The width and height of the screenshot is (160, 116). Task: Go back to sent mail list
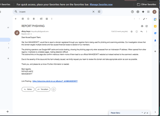(x=16, y=19)
